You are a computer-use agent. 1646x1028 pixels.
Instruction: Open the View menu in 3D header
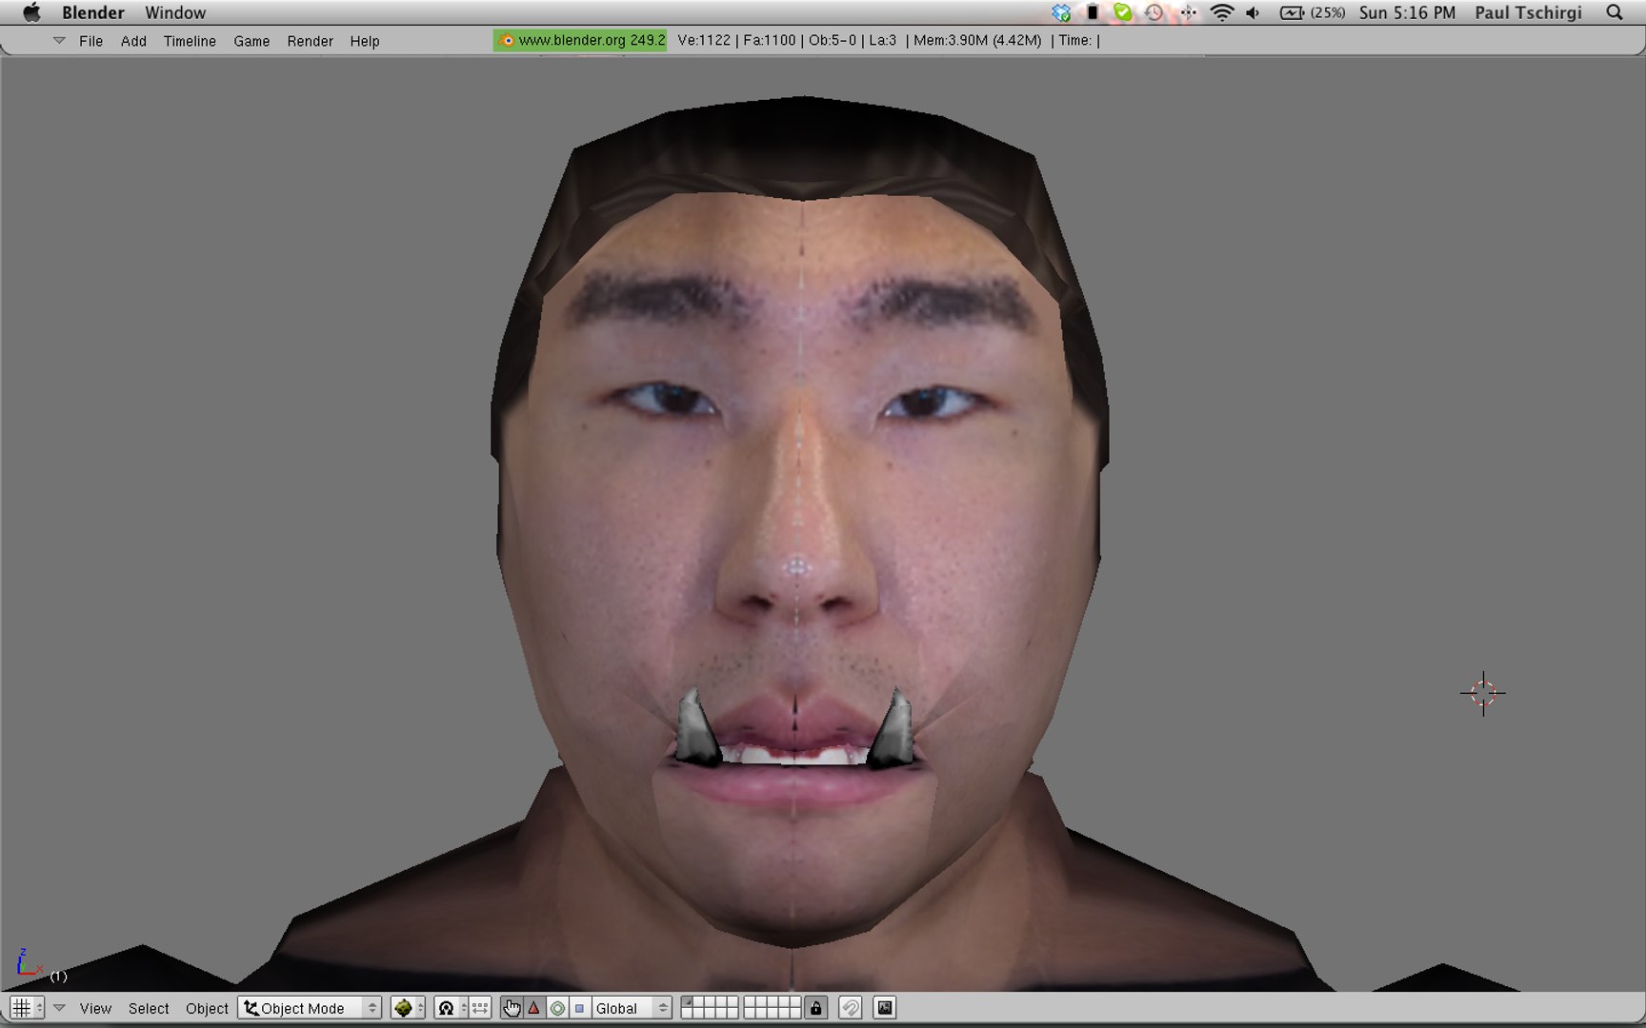tap(95, 1008)
